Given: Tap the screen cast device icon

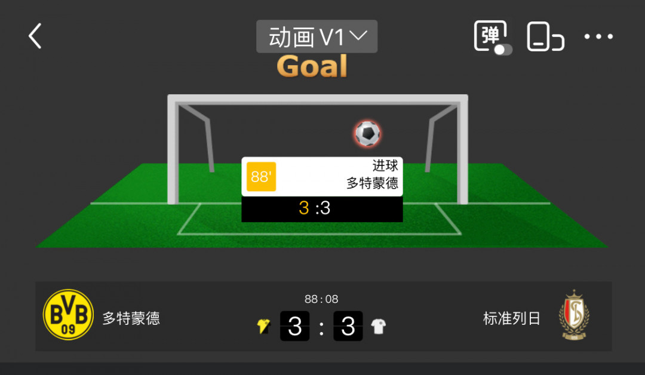Looking at the screenshot, I should (545, 37).
